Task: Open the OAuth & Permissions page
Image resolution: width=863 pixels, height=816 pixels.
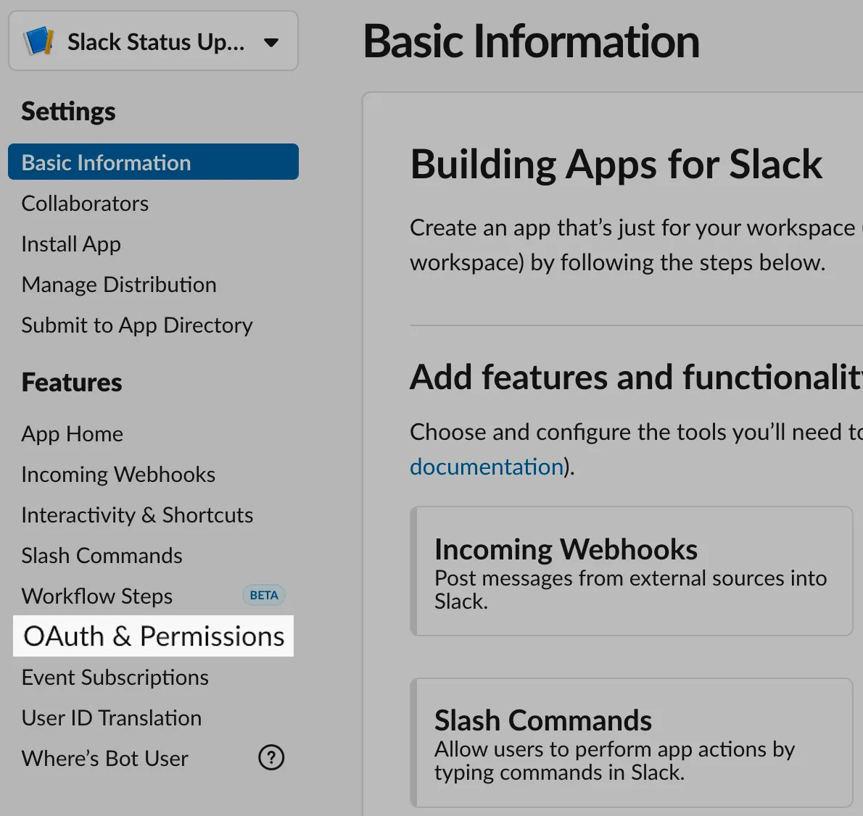Action: pos(152,636)
